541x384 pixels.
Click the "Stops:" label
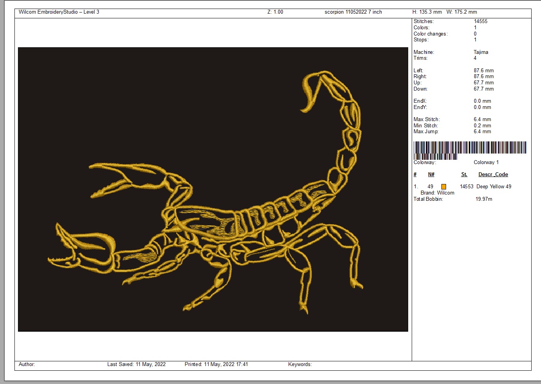[x=421, y=40]
